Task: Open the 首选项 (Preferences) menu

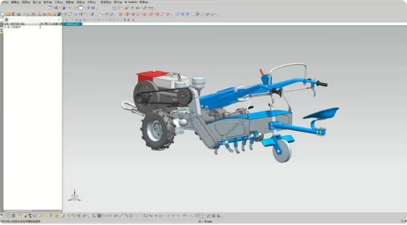Action: pyautogui.click(x=105, y=2)
